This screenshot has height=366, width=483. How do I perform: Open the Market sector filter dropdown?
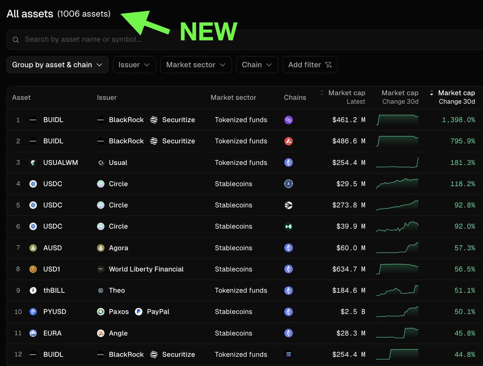(x=196, y=65)
